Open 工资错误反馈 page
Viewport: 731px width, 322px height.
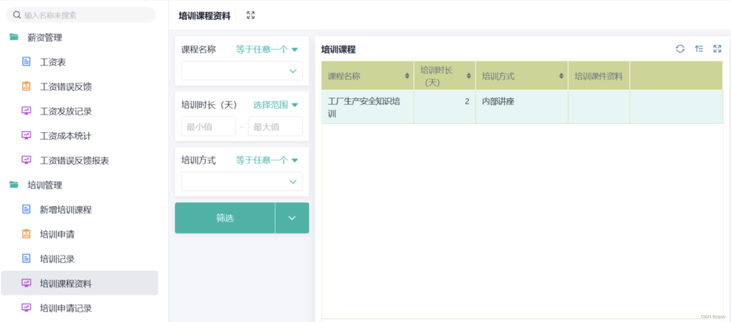[66, 87]
